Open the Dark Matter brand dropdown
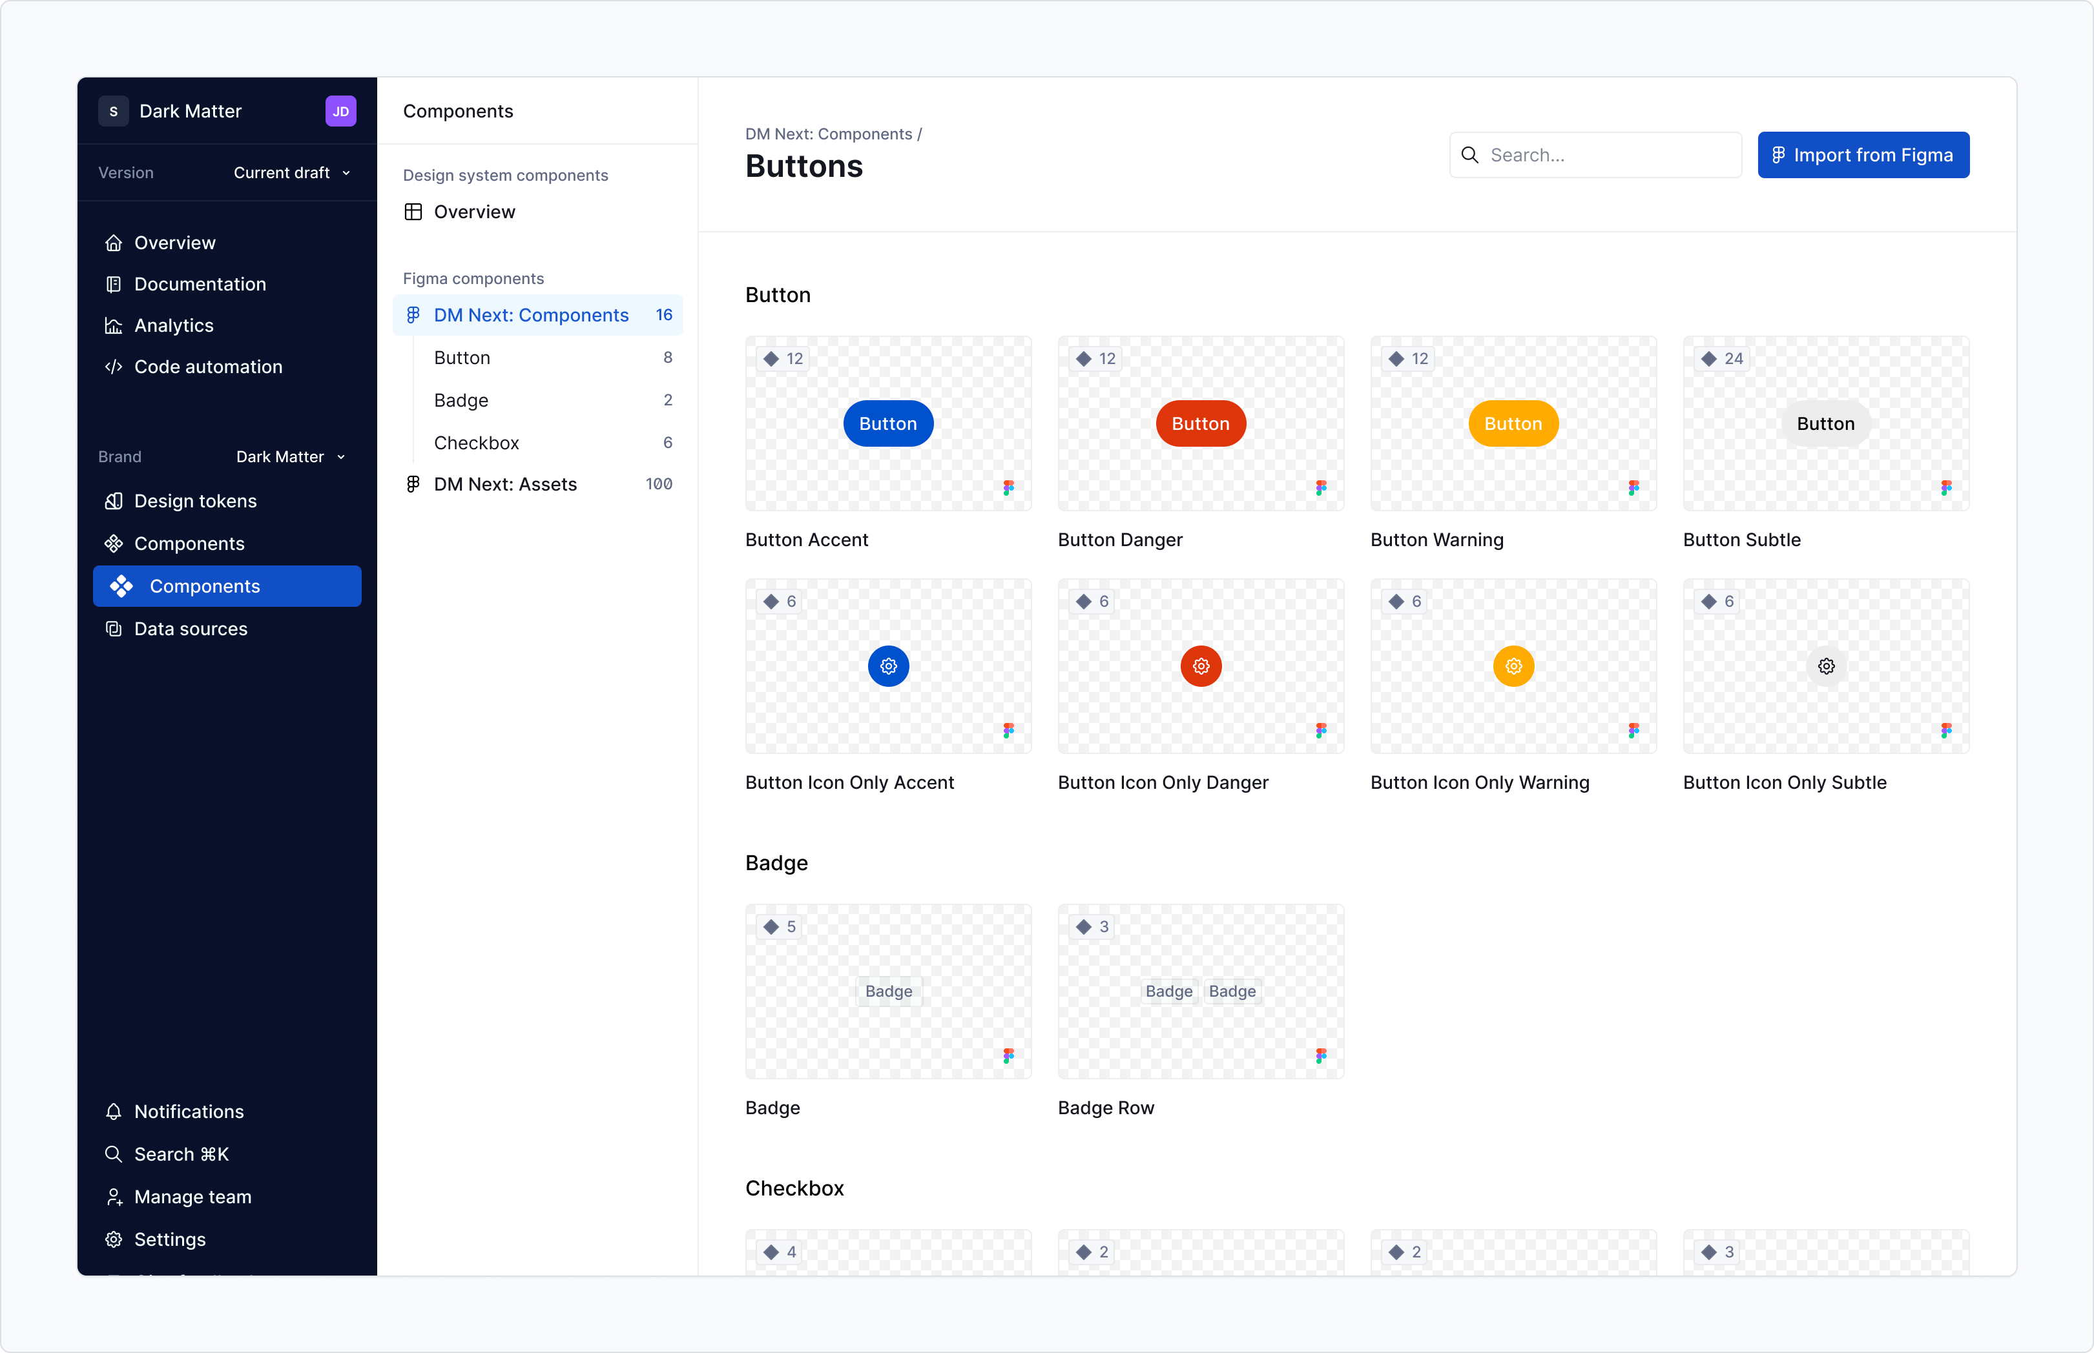The image size is (2094, 1353). tap(291, 456)
